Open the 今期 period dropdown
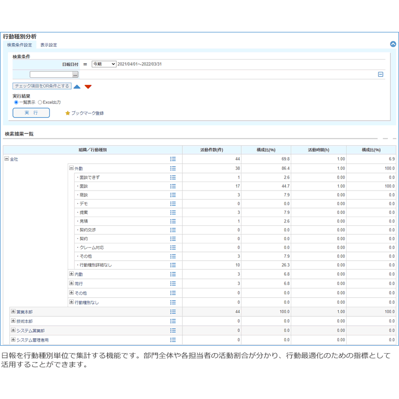The height and width of the screenshot is (399, 399). tap(104, 64)
